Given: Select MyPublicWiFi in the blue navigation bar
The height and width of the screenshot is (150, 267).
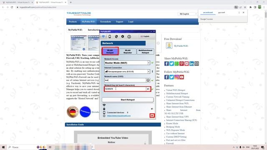Looking at the screenshot, I should point(88,22).
